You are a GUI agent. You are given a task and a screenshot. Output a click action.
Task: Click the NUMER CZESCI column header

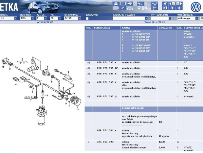[107, 28]
